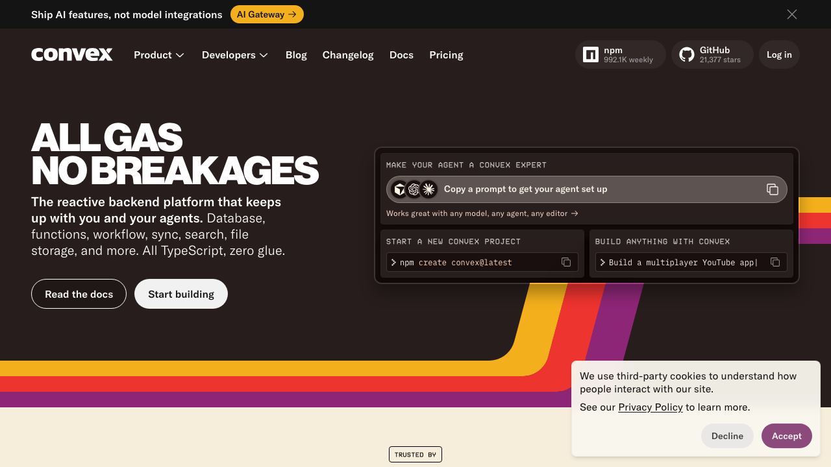Click 'START A NEW CONVEX PROJECT' heading
831x467 pixels.
click(453, 241)
